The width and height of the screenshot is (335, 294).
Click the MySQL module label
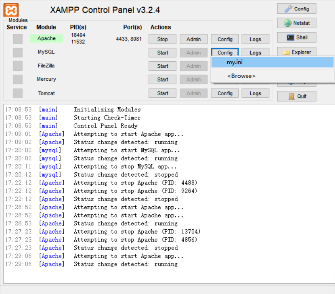click(46, 52)
